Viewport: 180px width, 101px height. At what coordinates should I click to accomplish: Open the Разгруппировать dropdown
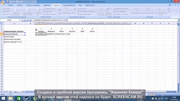pyautogui.click(x=148, y=12)
